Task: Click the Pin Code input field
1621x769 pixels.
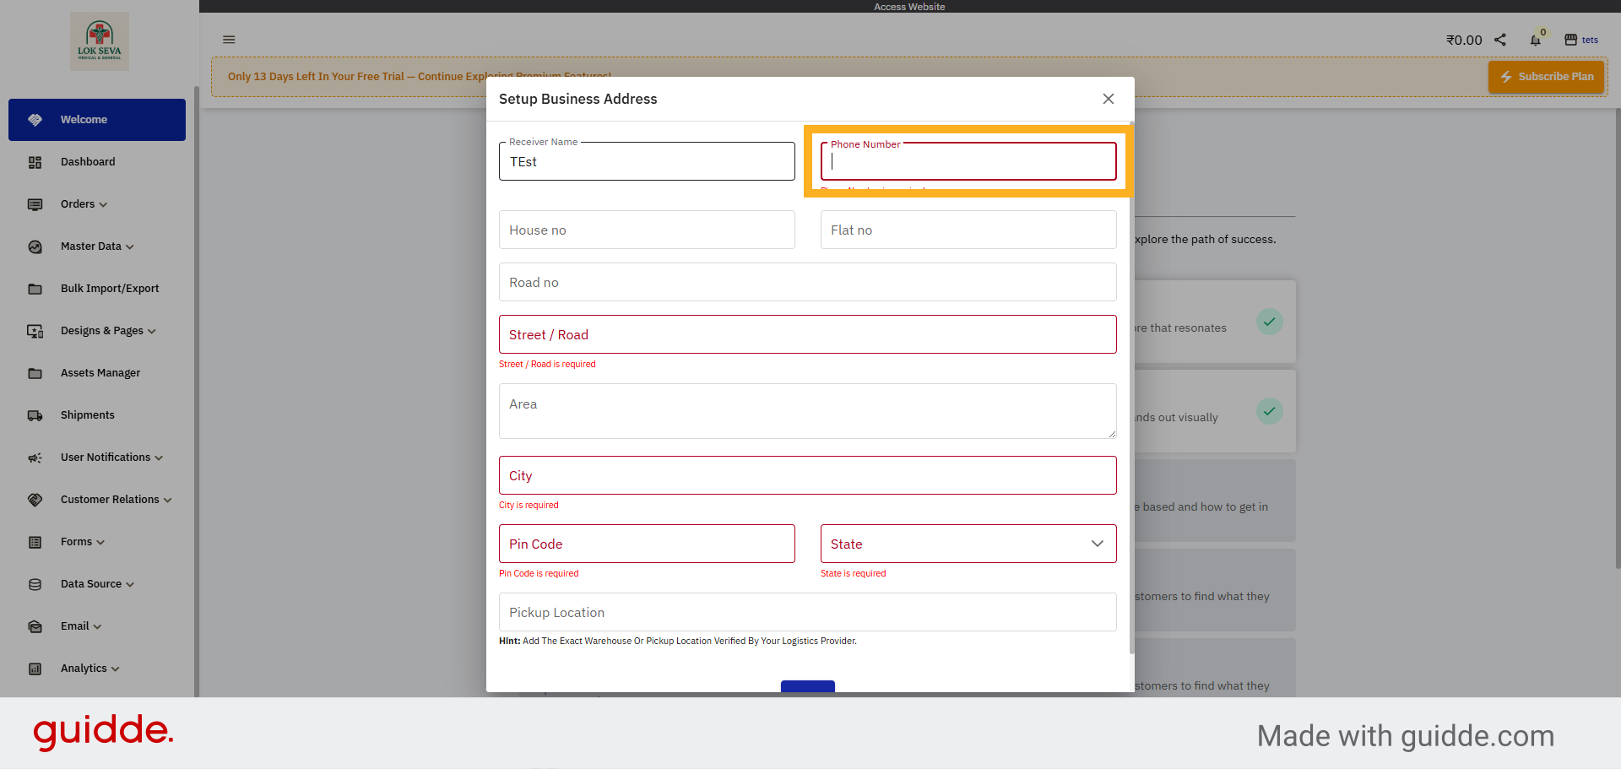Action: [647, 544]
